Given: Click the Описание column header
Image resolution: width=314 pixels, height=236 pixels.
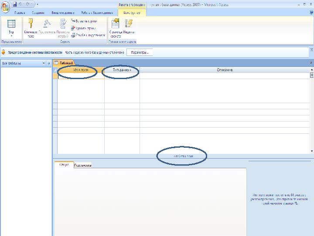Looking at the screenshot, I should 225,70.
